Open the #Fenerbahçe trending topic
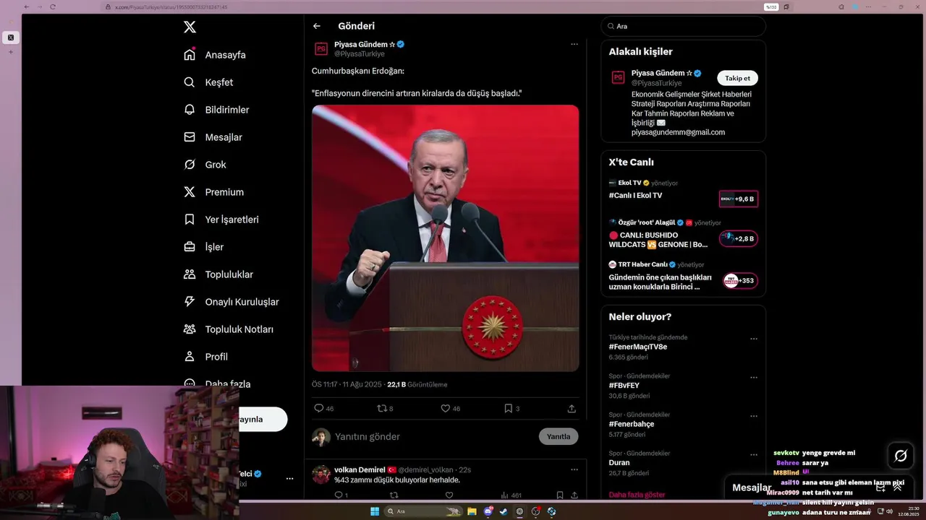Viewport: 926px width, 520px height. (x=632, y=424)
